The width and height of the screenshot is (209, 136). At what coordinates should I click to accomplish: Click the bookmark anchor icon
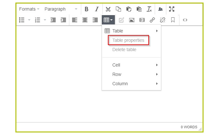[x=173, y=20]
